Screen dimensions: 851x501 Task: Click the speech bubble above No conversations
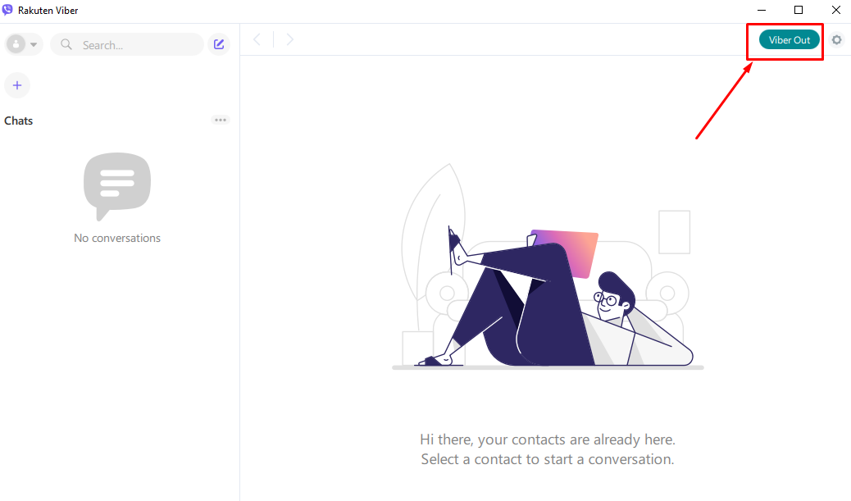pyautogui.click(x=116, y=187)
